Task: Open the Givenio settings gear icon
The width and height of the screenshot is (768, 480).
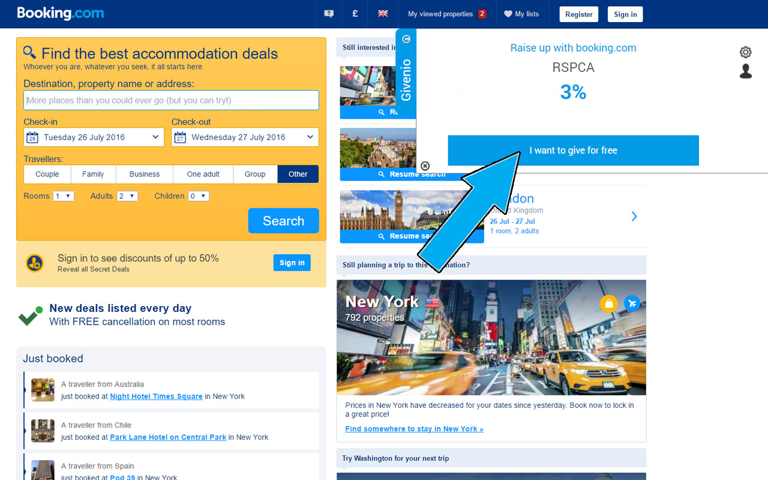Action: coord(746,52)
